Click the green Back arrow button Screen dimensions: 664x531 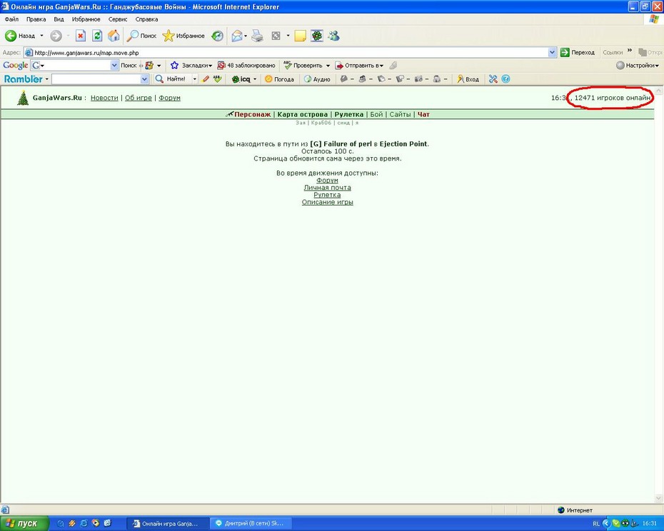point(11,36)
